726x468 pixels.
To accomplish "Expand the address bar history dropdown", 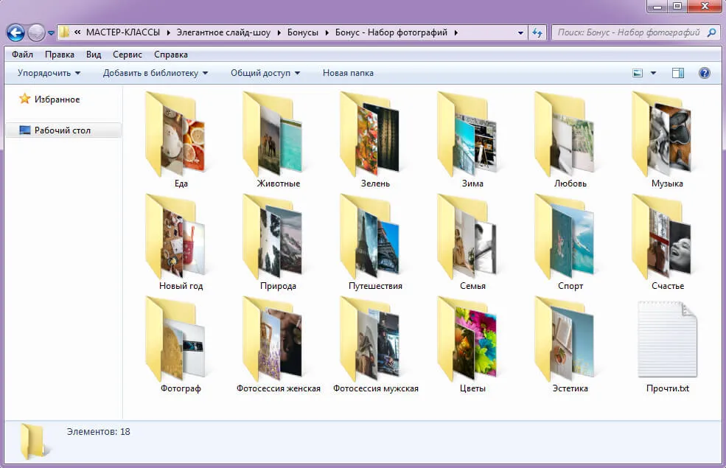I will coord(520,33).
